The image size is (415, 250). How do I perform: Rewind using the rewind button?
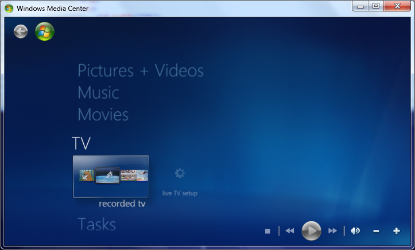pyautogui.click(x=290, y=231)
